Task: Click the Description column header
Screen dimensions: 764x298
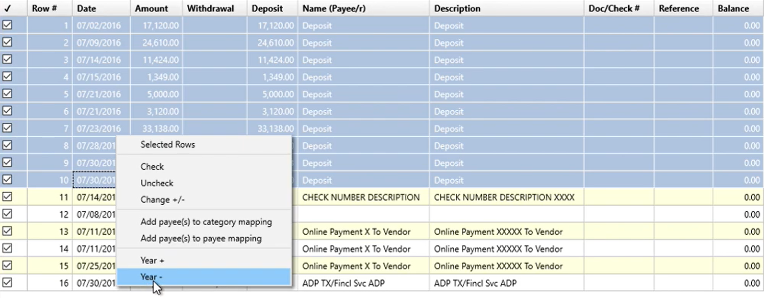Action: click(x=507, y=8)
